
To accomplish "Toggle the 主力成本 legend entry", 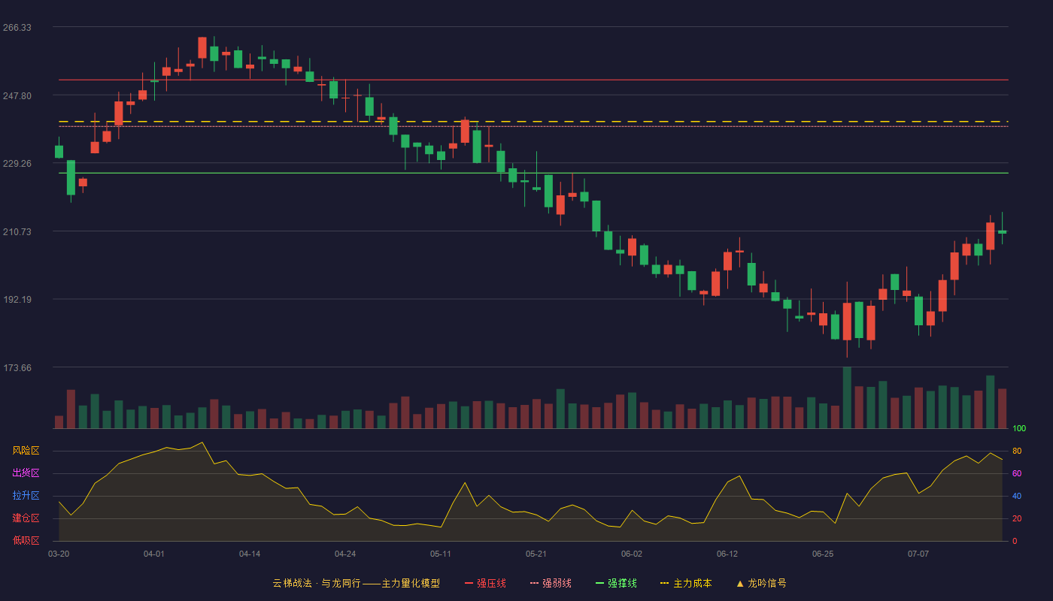I will 686,583.
